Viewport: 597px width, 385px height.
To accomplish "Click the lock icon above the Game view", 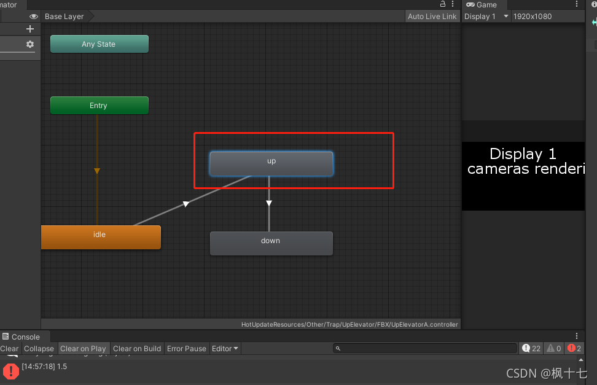I will (442, 4).
